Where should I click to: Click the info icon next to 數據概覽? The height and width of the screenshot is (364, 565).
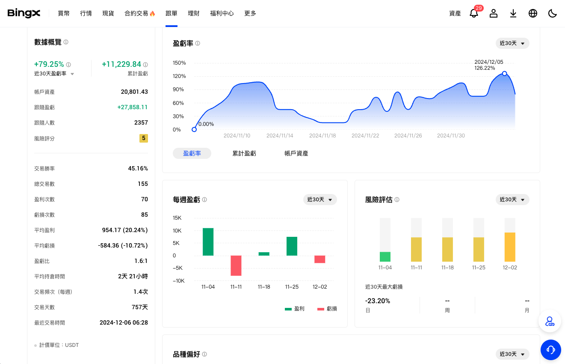click(x=65, y=42)
